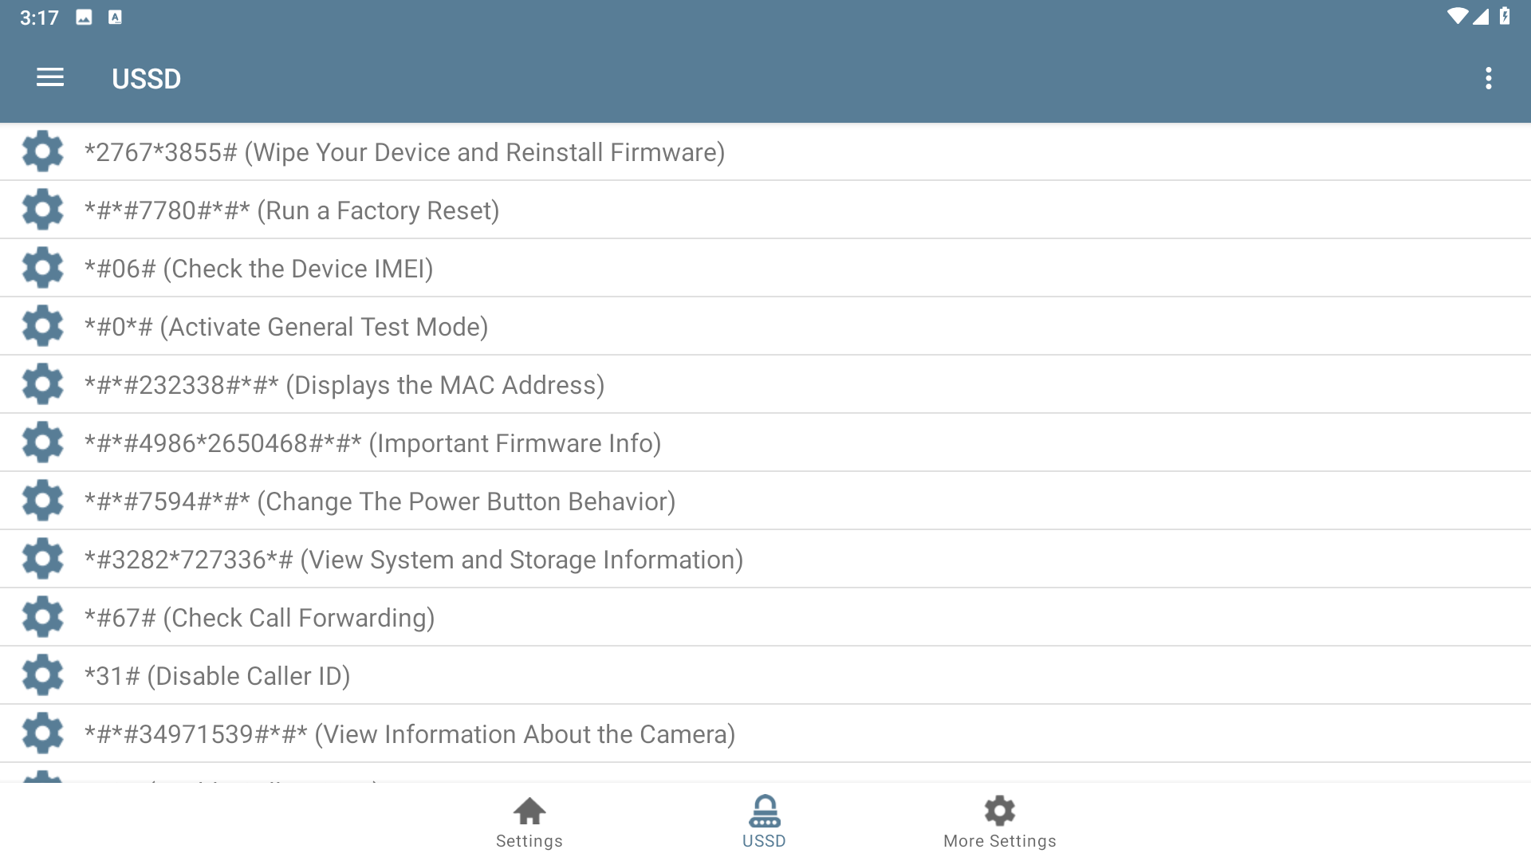Tap the gear icon beside the Camera information code
The image size is (1531, 861).
point(43,733)
